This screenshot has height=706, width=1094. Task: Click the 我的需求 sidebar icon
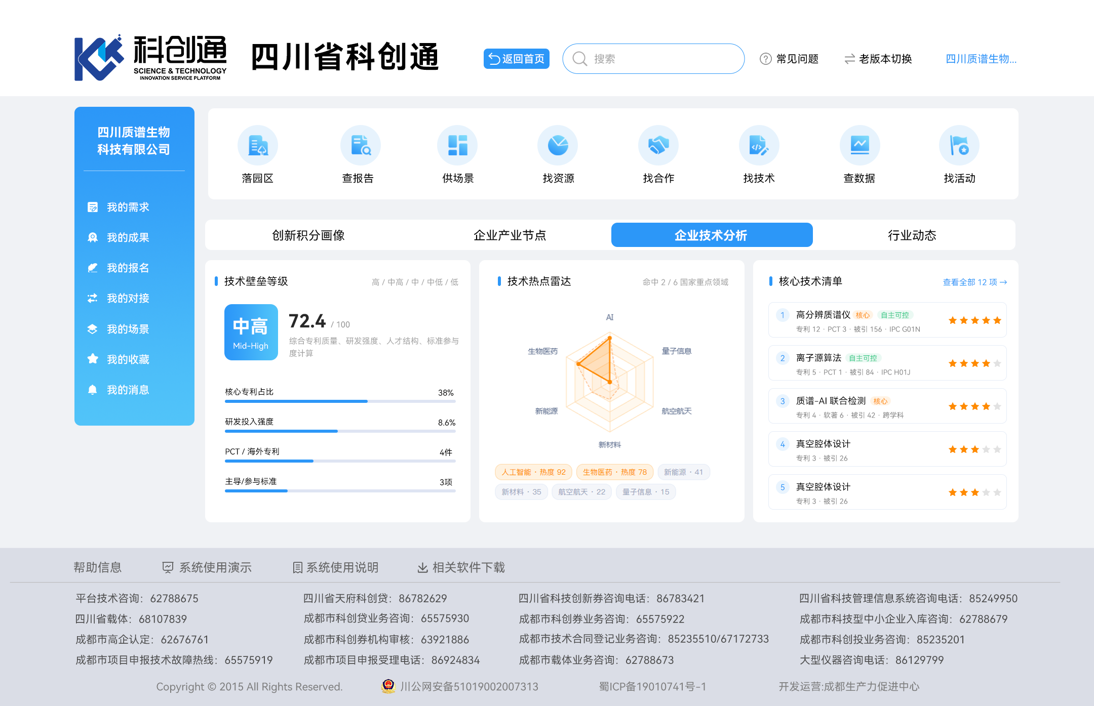click(x=93, y=207)
